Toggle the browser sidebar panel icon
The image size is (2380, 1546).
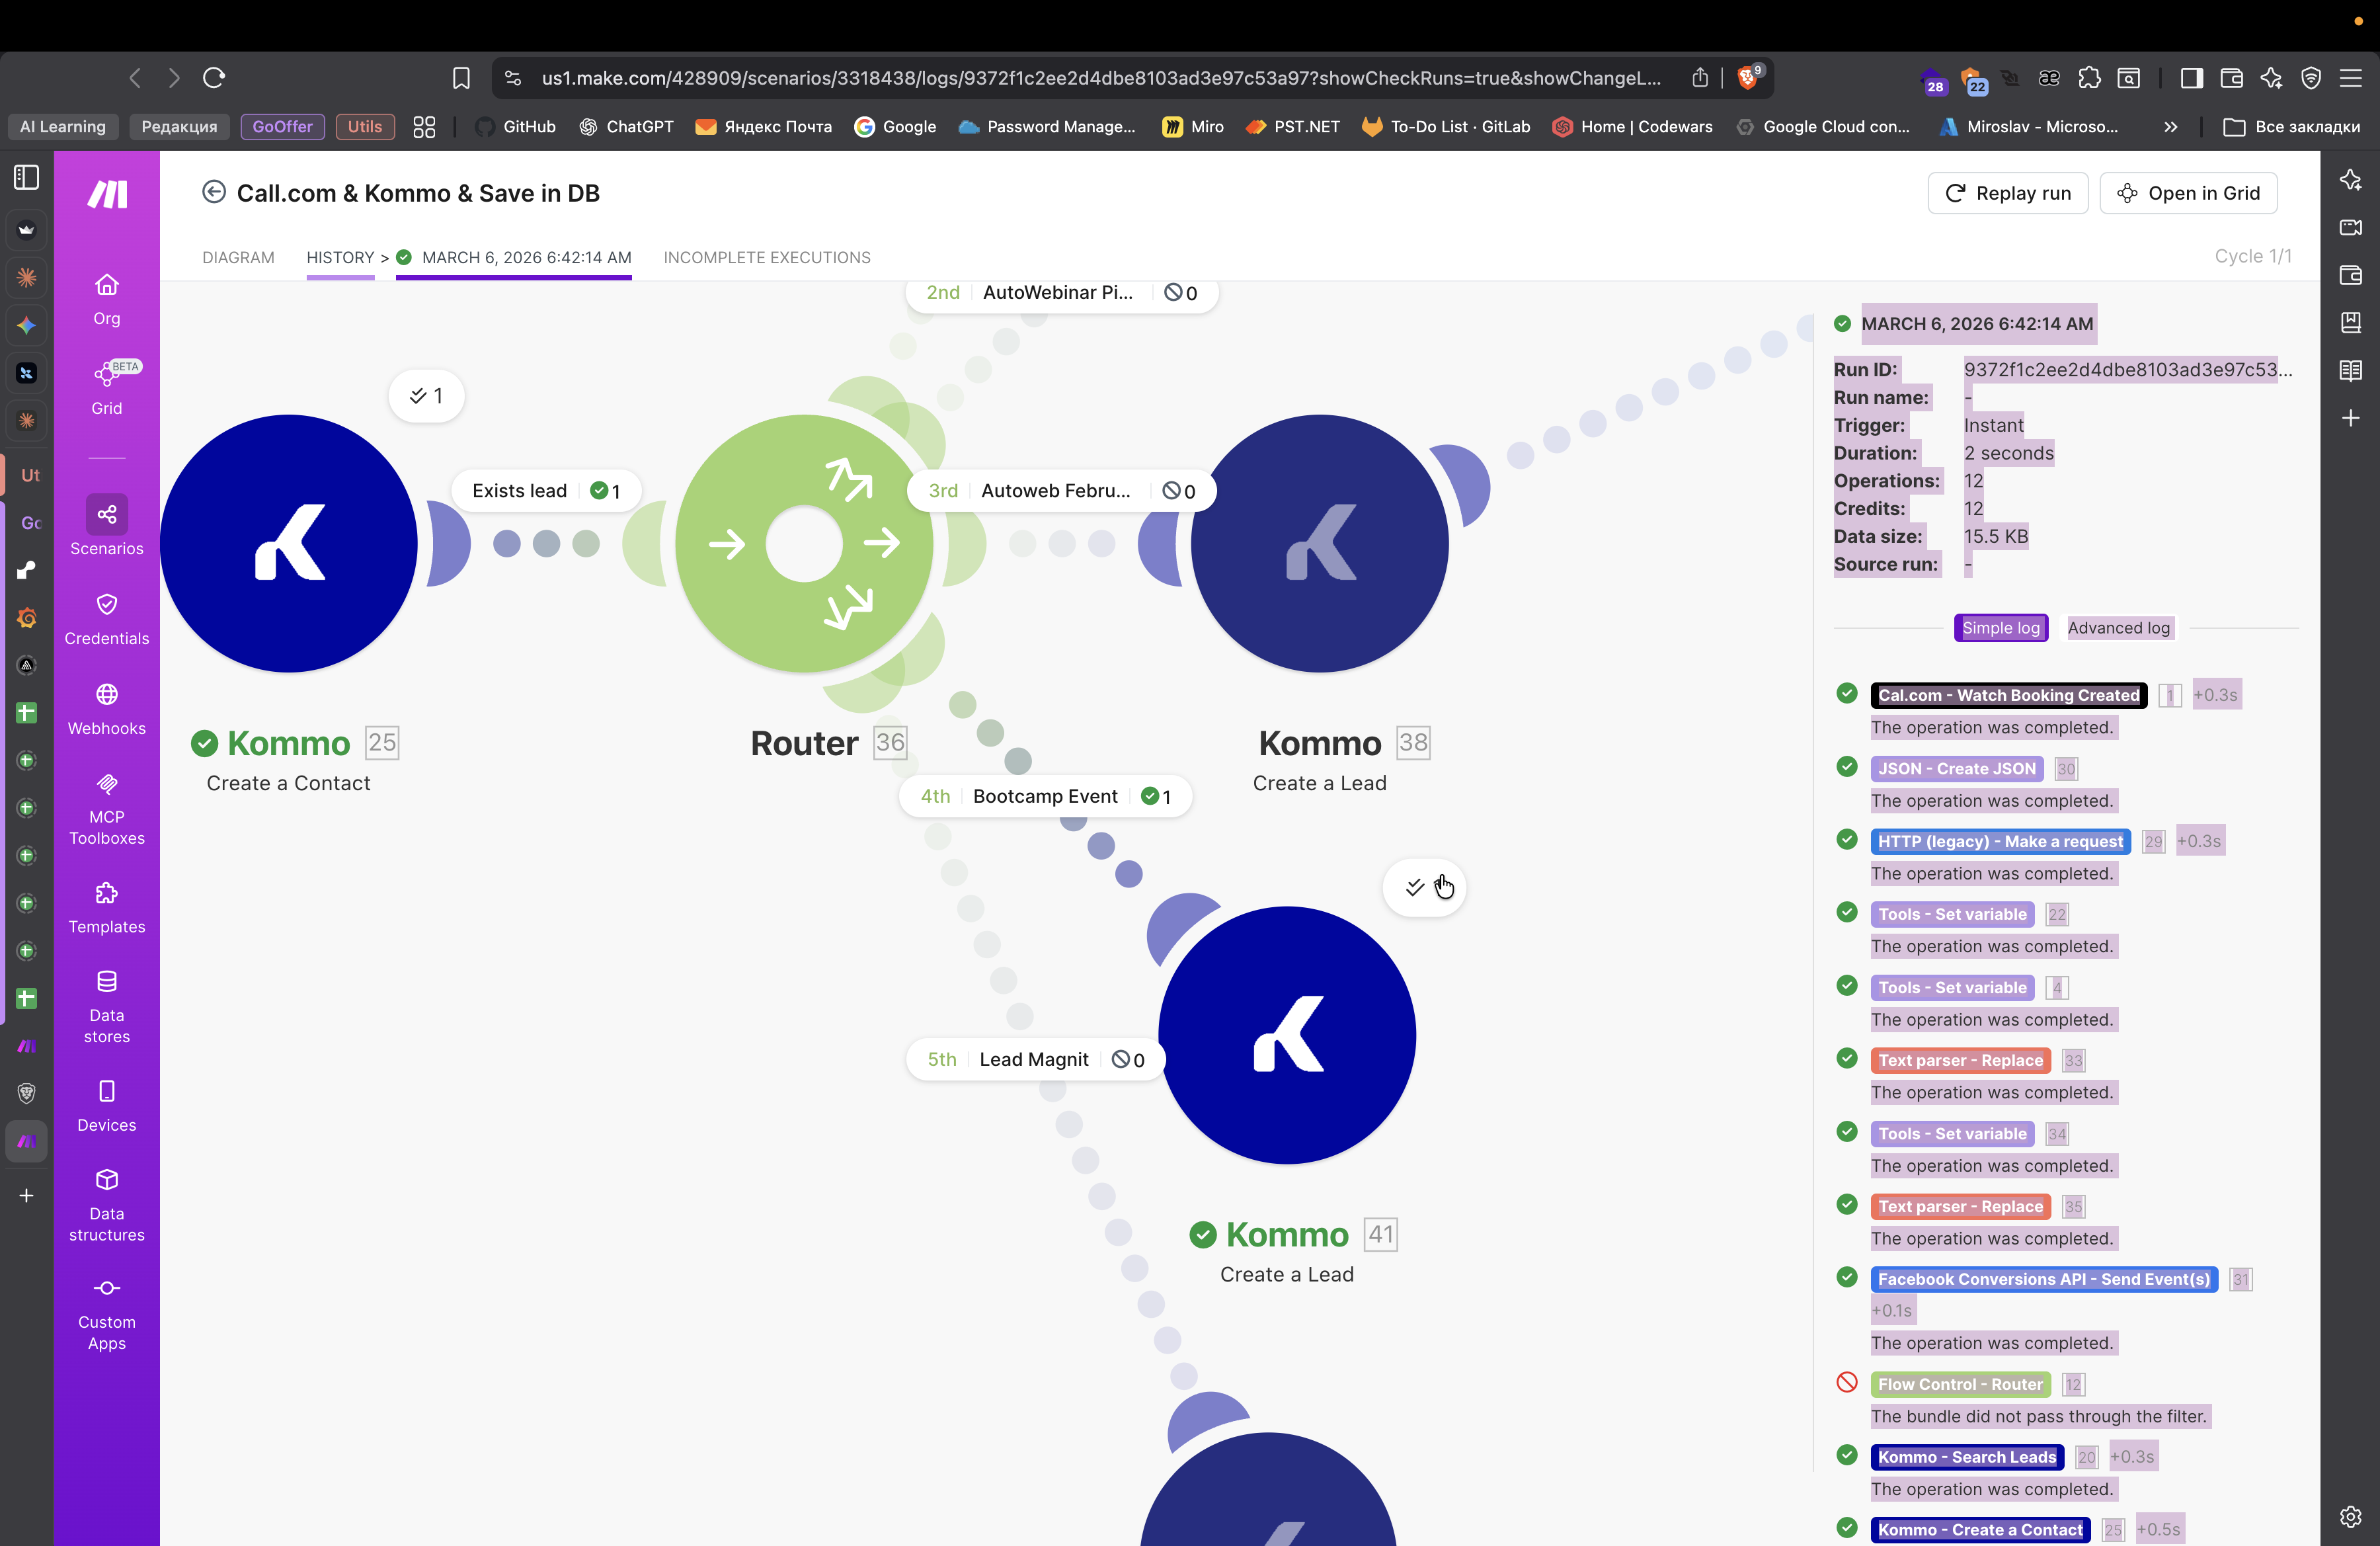pos(2191,78)
